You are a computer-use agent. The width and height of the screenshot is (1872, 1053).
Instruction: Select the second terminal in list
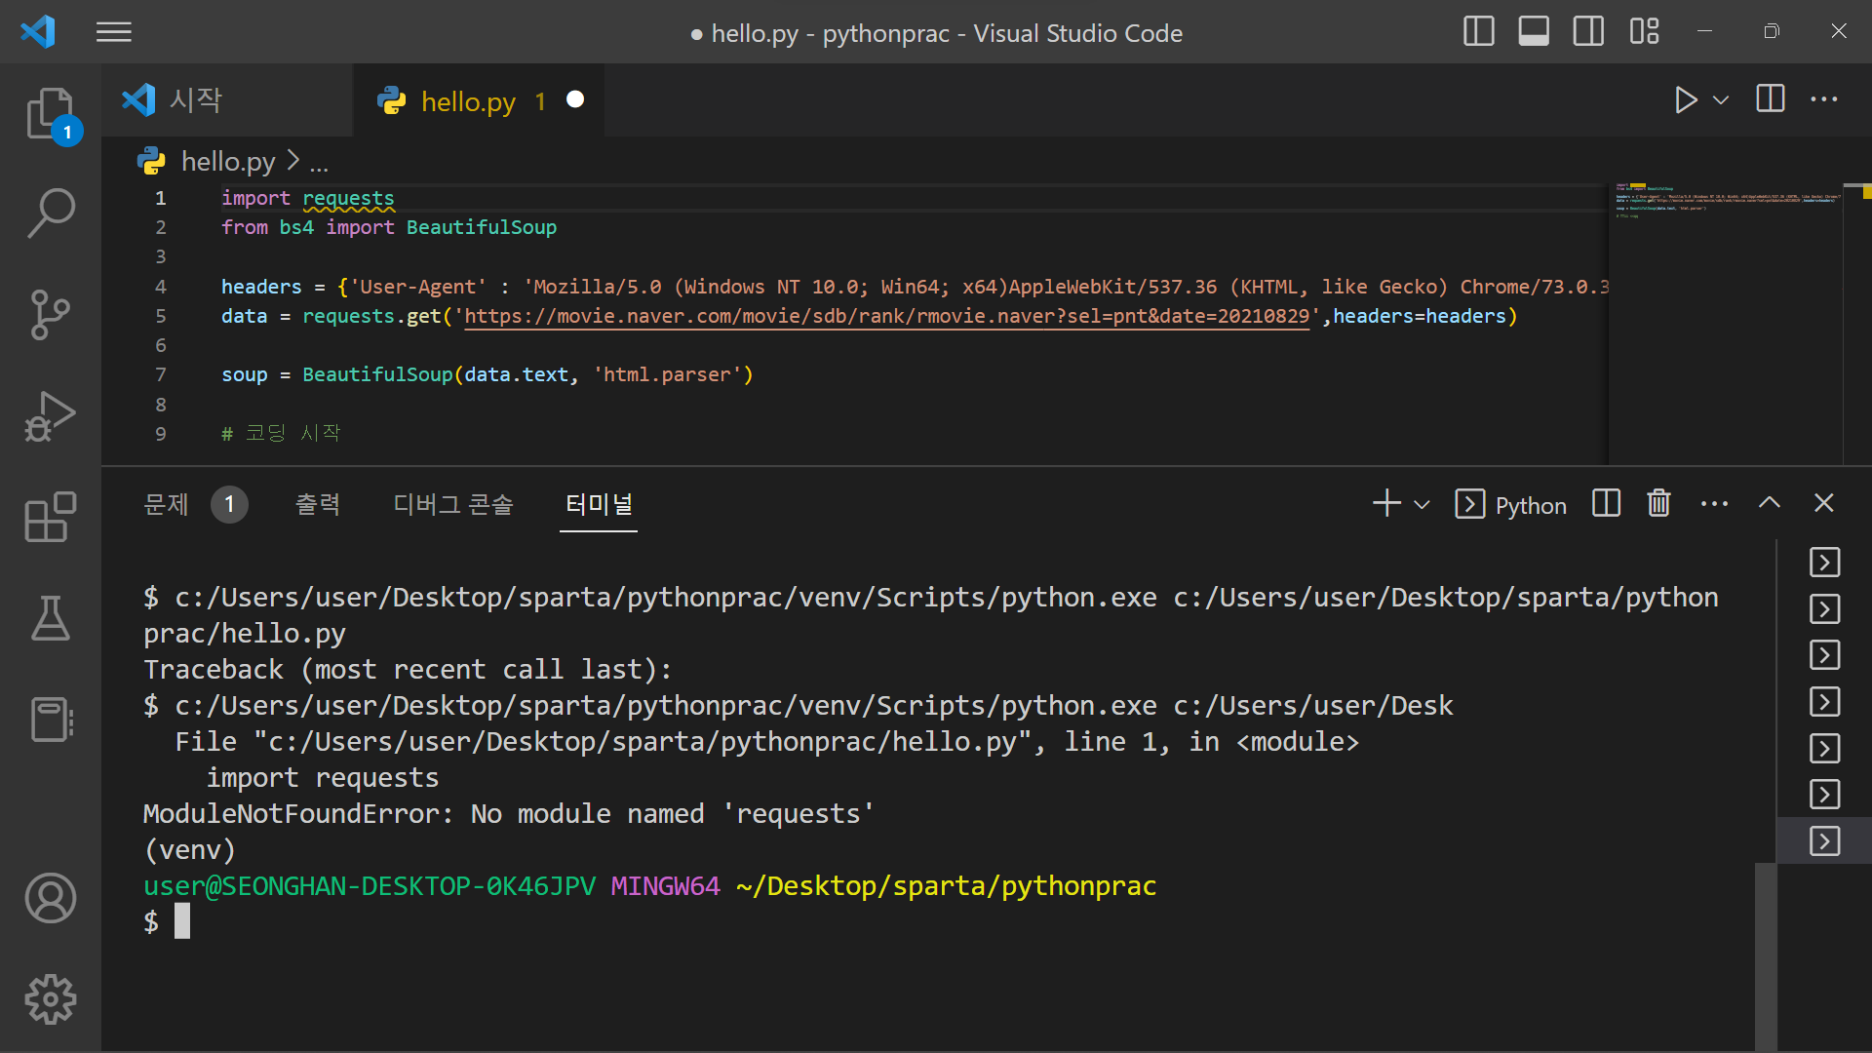tap(1824, 609)
